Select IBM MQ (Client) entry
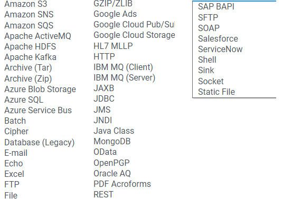Image resolution: width=283 pixels, height=199 pixels. click(123, 67)
